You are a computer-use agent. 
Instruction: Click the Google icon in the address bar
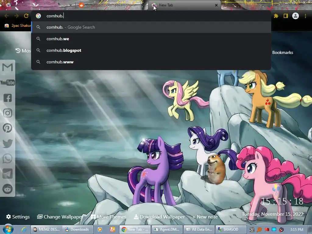click(38, 16)
